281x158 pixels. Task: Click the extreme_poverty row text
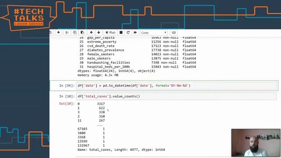pos(102,42)
